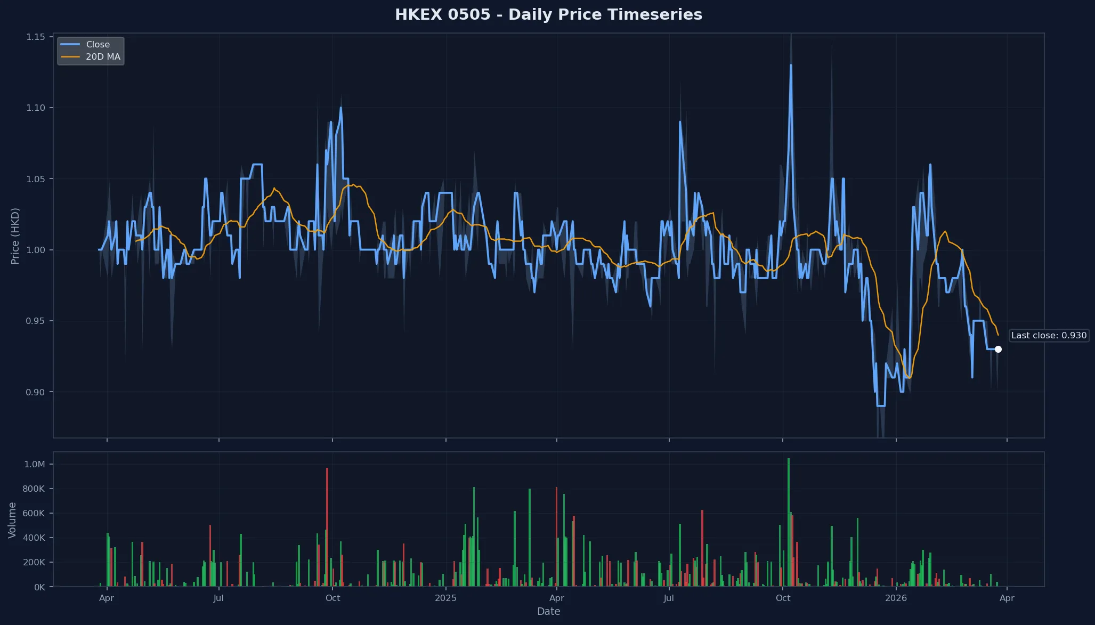This screenshot has height=625, width=1095.
Task: Click the peak of the blue Close line
Action: (x=791, y=64)
